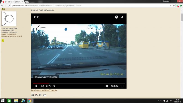This screenshot has width=183, height=103.
Task: Switch the video to fullscreen mode
Action: tap(122, 86)
